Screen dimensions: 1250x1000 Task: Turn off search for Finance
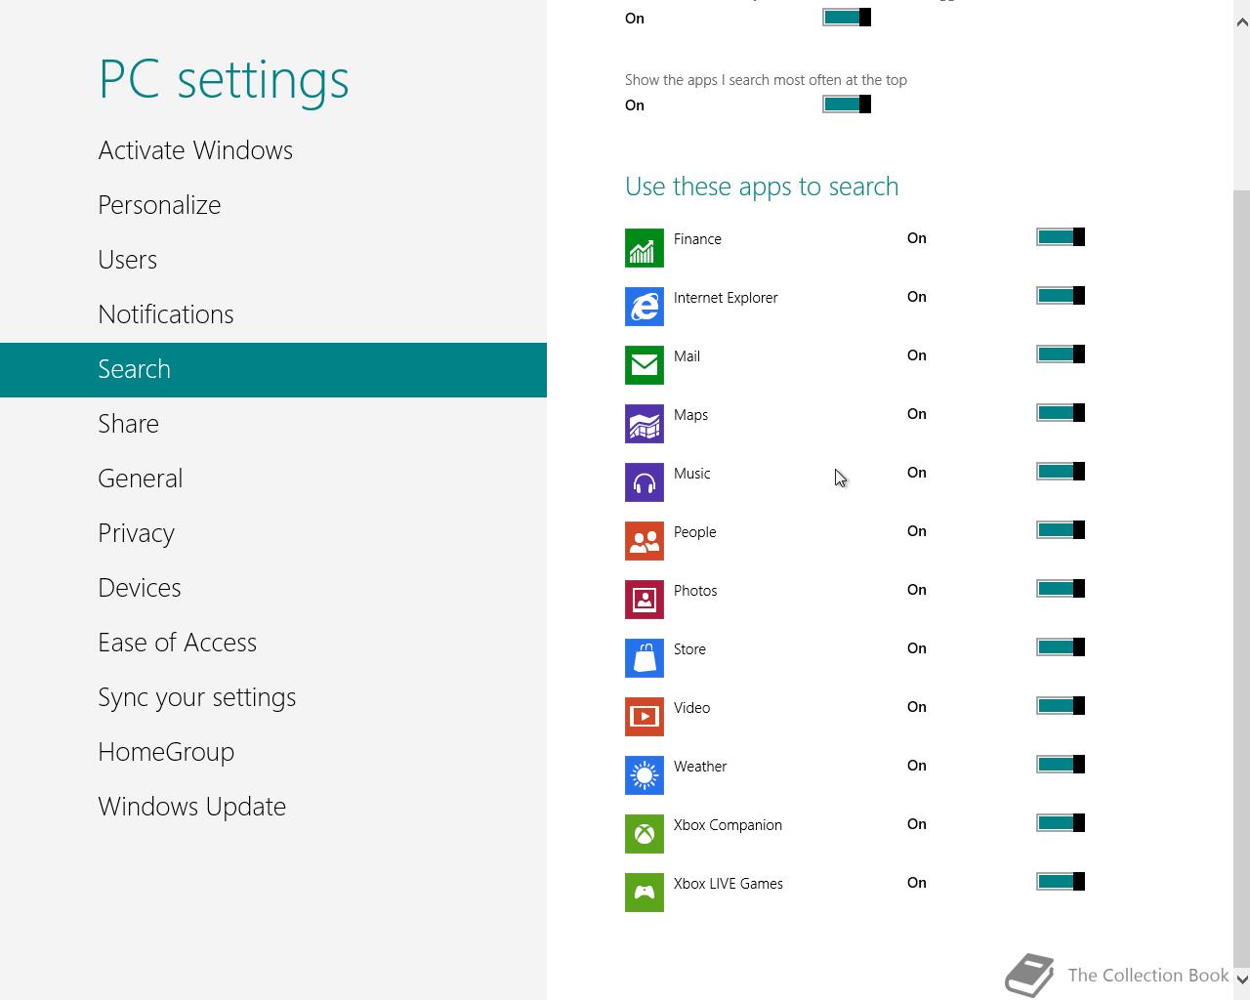[x=1061, y=237]
